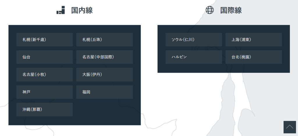This screenshot has height=136, width=298.
Task: Choose 名古屋(小牧) destination
Action: point(45,74)
